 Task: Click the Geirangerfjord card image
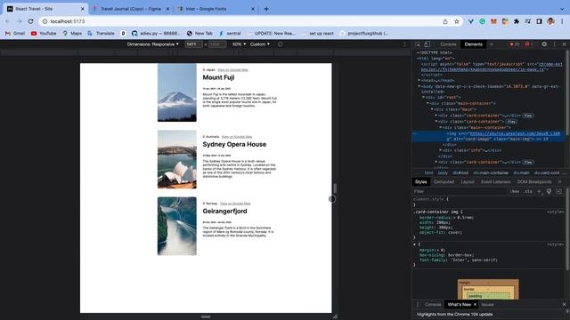tap(177, 226)
